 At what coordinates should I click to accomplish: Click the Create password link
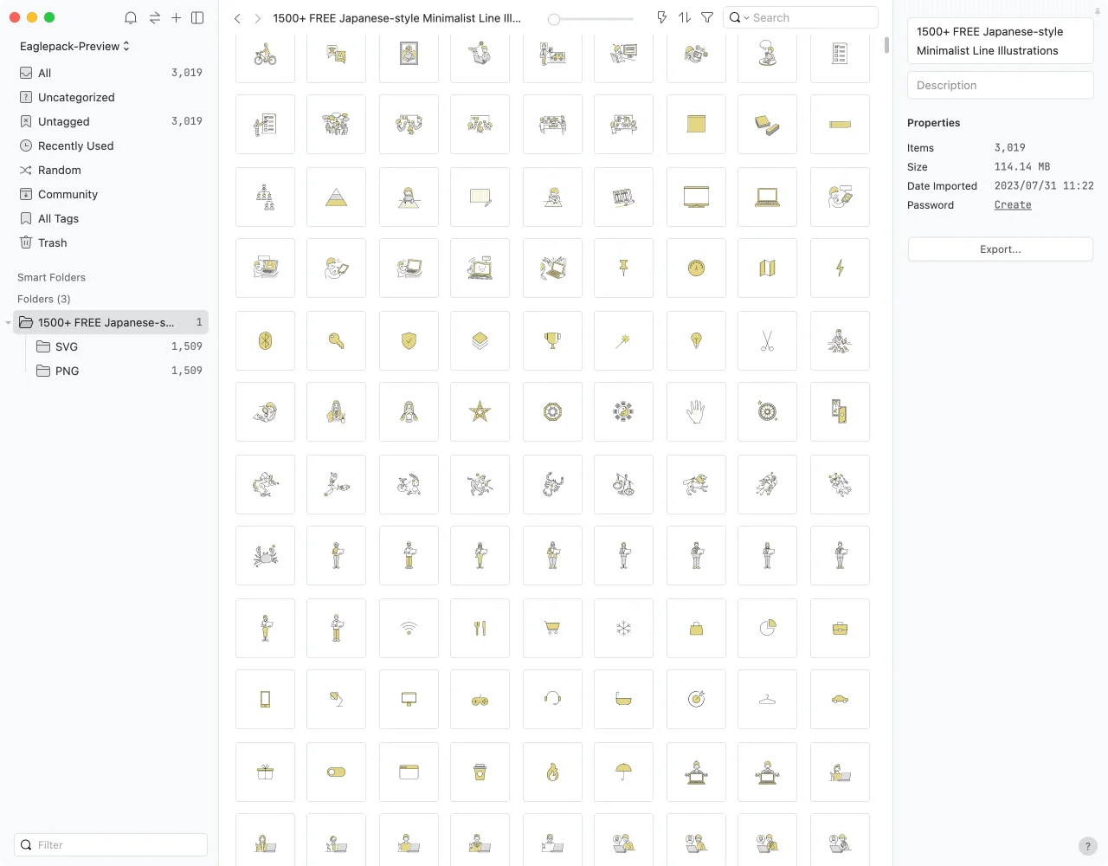[x=1012, y=205]
